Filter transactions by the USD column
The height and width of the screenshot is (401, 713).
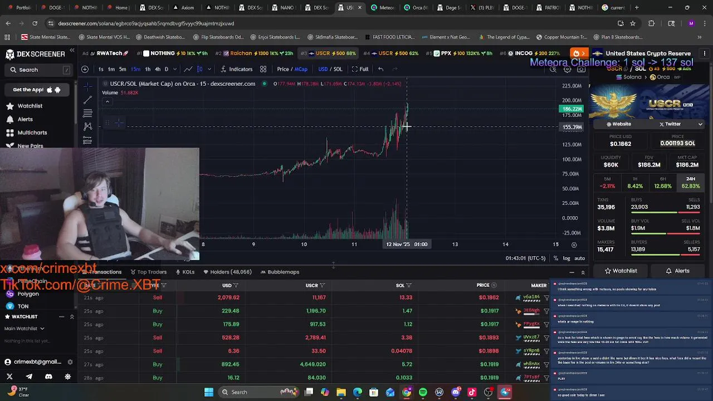pyautogui.click(x=236, y=286)
